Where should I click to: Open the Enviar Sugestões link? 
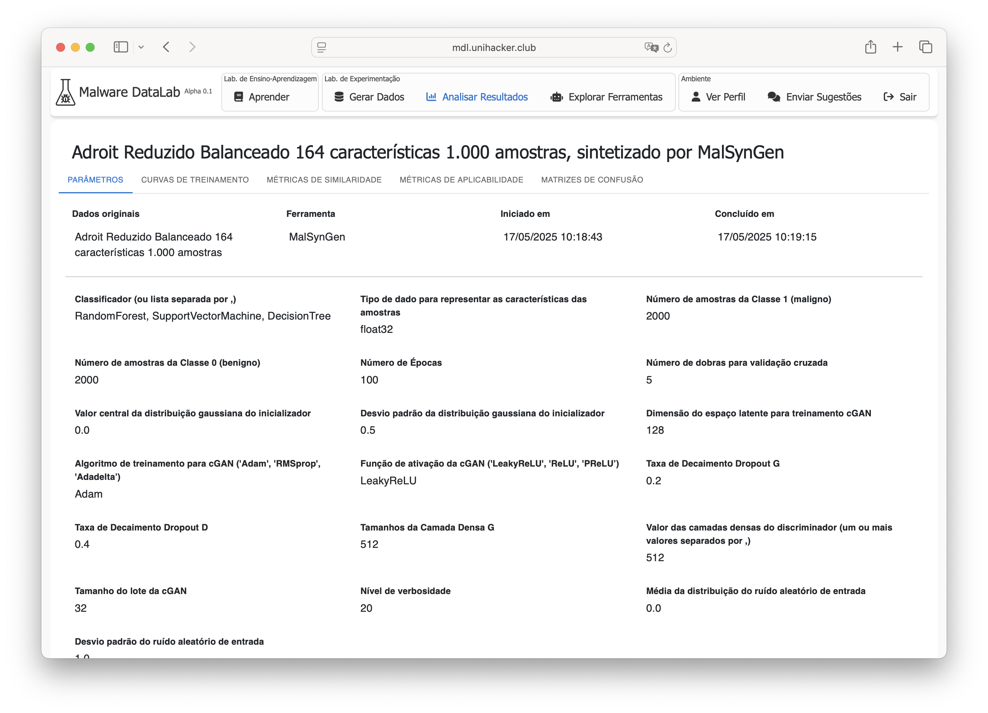click(x=815, y=97)
